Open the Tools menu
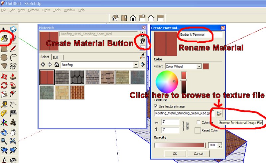This screenshot has width=266, height=163. (57, 10)
